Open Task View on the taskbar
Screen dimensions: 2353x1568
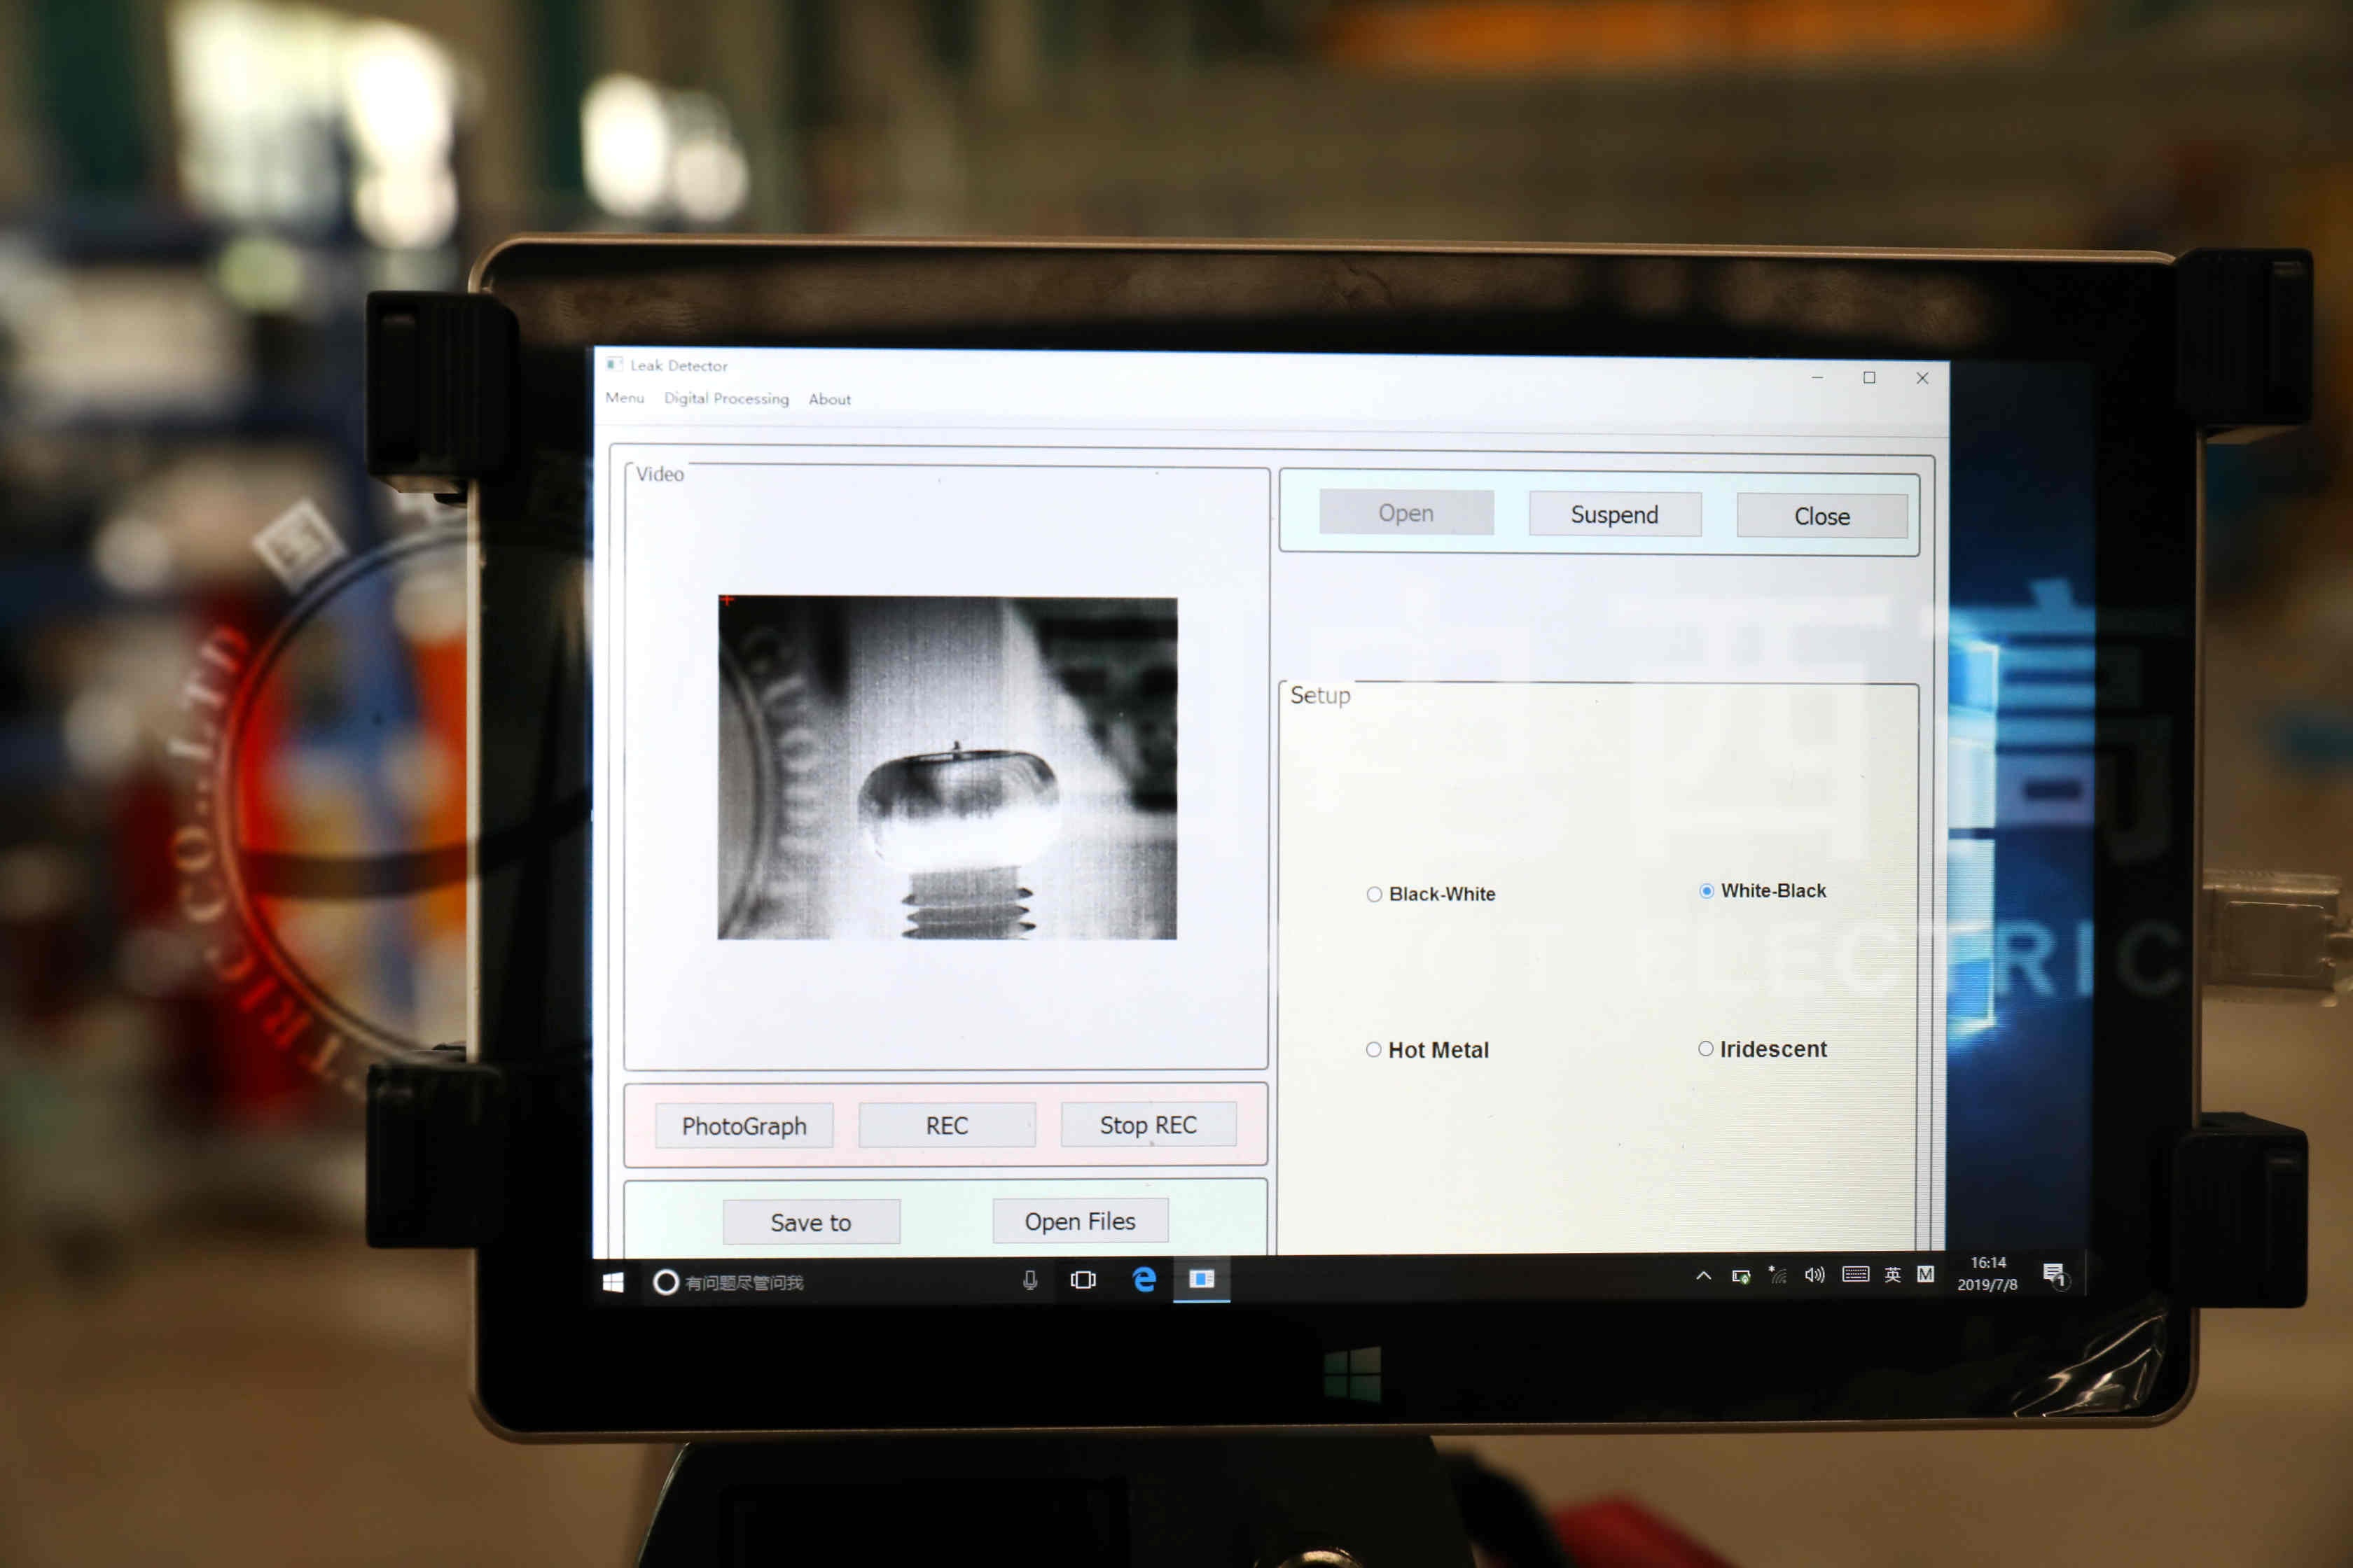click(x=1083, y=1280)
